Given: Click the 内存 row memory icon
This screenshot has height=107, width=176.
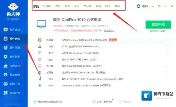Looking at the screenshot, I should [40, 46].
